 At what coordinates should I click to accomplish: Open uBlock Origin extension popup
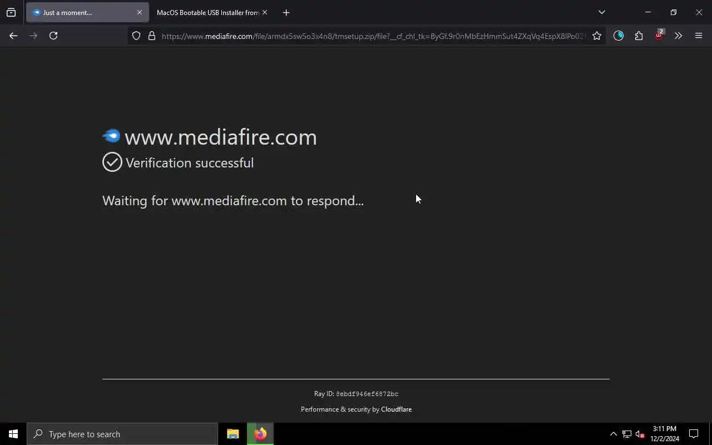(x=659, y=36)
